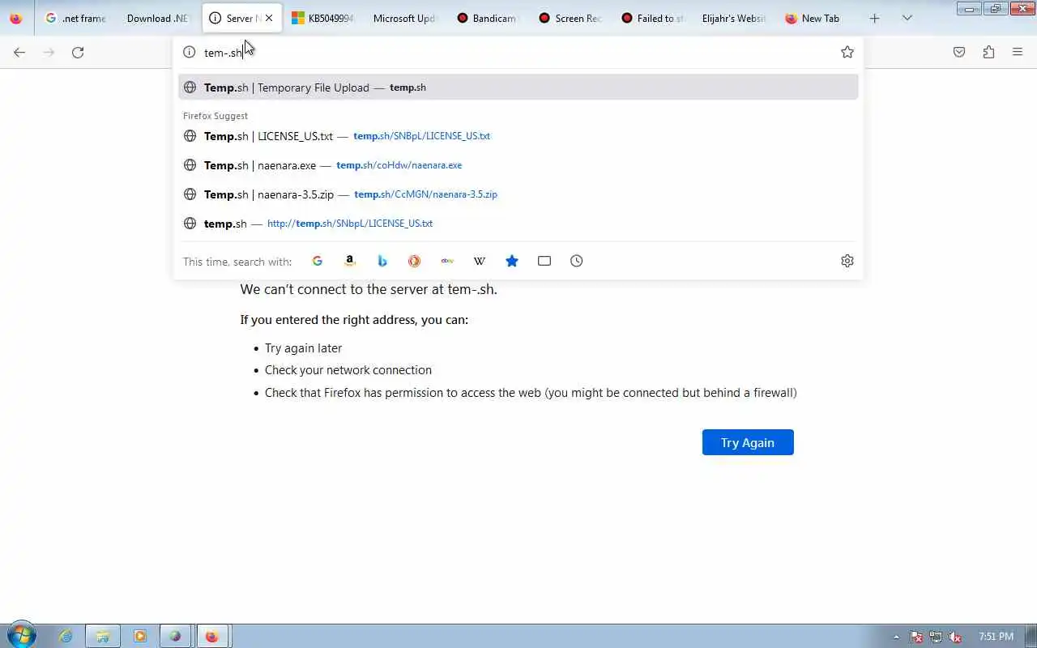Bookmark this page with the star icon

pyautogui.click(x=847, y=52)
